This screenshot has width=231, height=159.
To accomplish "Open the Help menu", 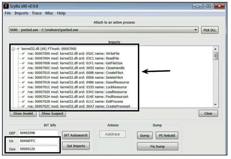I will (x=61, y=13).
